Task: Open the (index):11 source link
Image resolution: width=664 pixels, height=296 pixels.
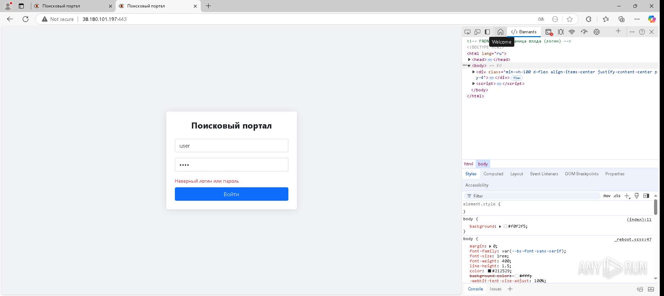Action: click(x=639, y=220)
